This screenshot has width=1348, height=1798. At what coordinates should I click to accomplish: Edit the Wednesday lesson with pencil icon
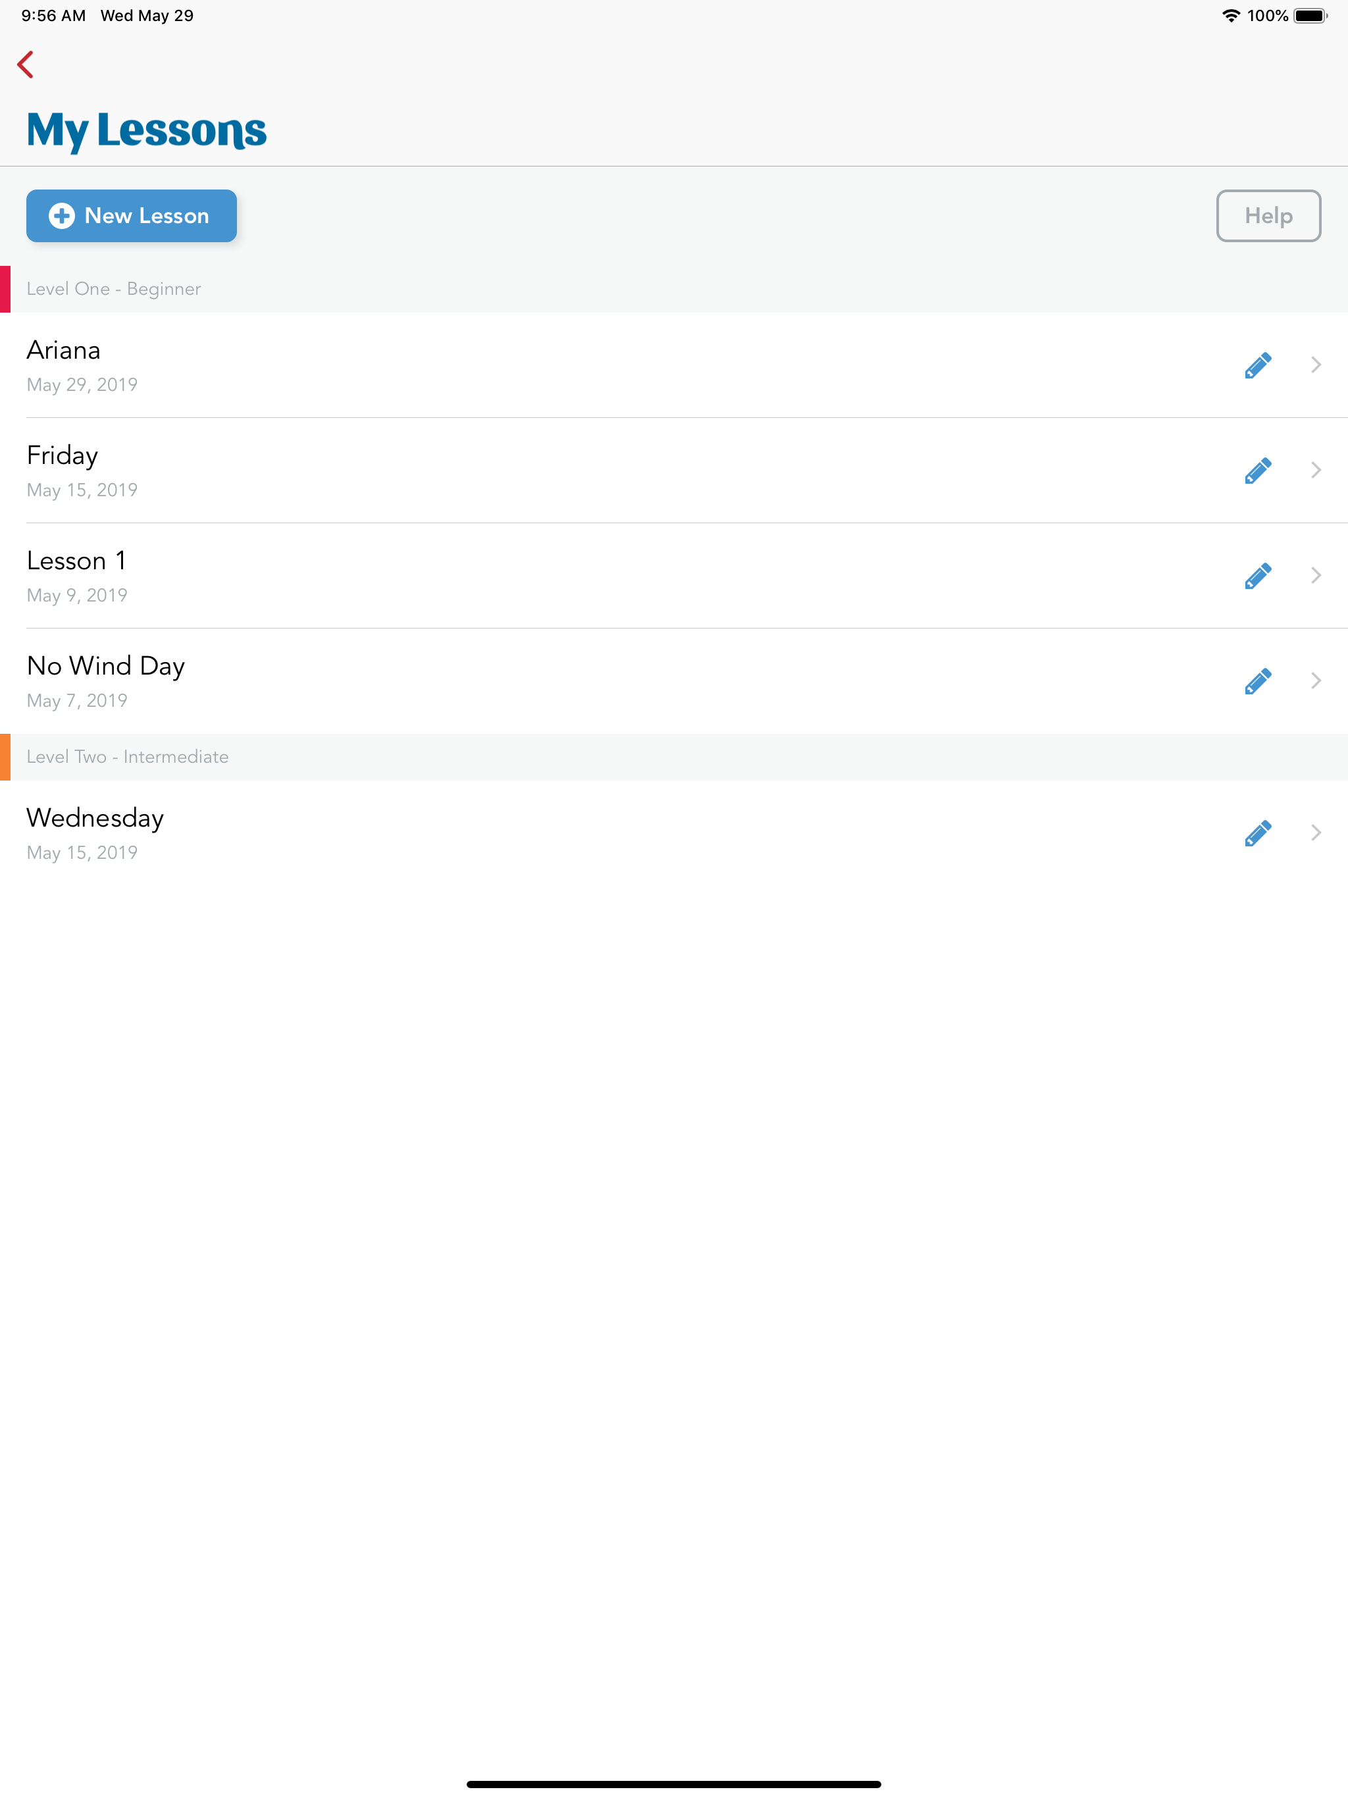click(x=1258, y=833)
